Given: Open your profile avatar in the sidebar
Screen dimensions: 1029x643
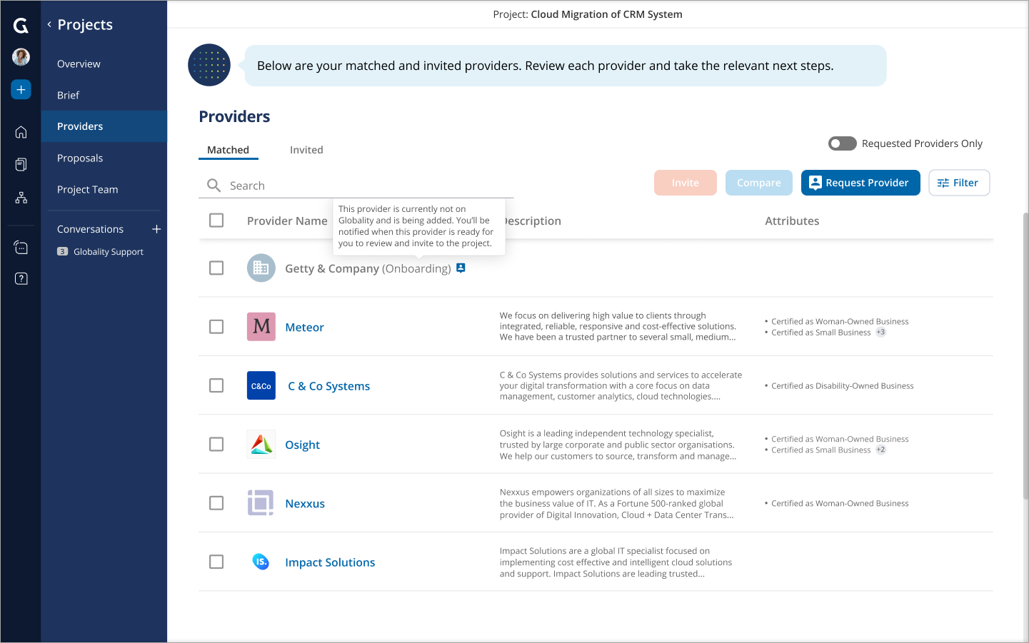Looking at the screenshot, I should 21,57.
